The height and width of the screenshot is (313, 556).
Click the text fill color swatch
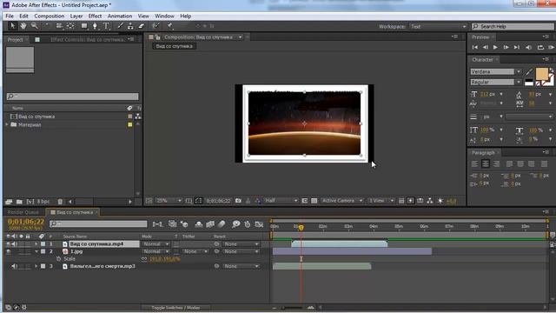pos(541,74)
